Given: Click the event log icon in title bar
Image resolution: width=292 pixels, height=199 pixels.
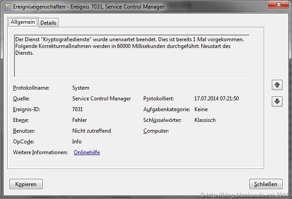Looking at the screenshot, I should pos(8,7).
